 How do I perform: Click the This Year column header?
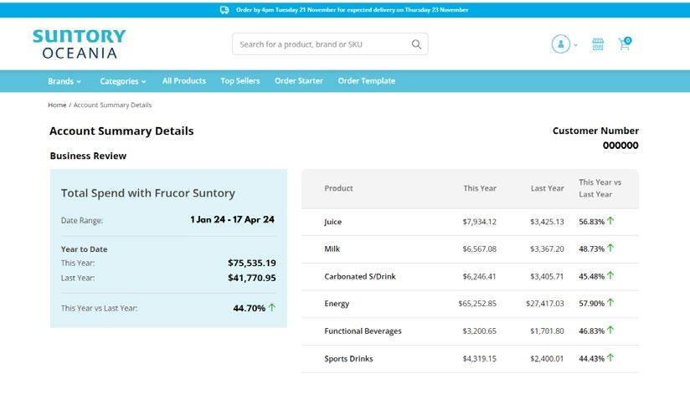[480, 188]
